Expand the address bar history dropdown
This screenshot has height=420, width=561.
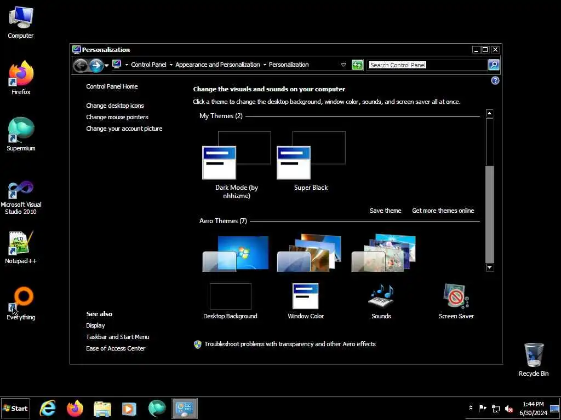pos(344,65)
